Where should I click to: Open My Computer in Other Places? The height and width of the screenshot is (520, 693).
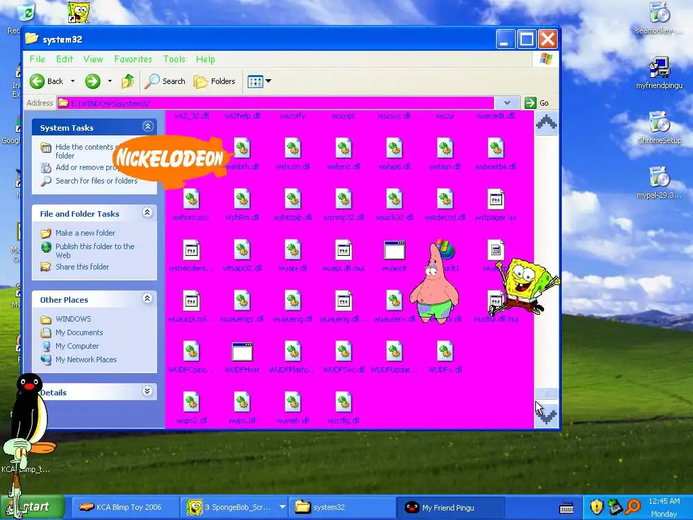coord(77,346)
